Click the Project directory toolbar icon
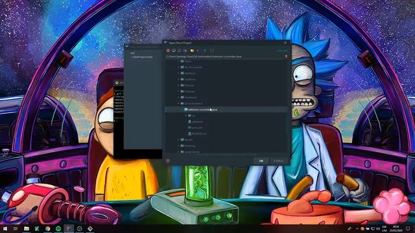415x233 pixels. click(x=180, y=50)
